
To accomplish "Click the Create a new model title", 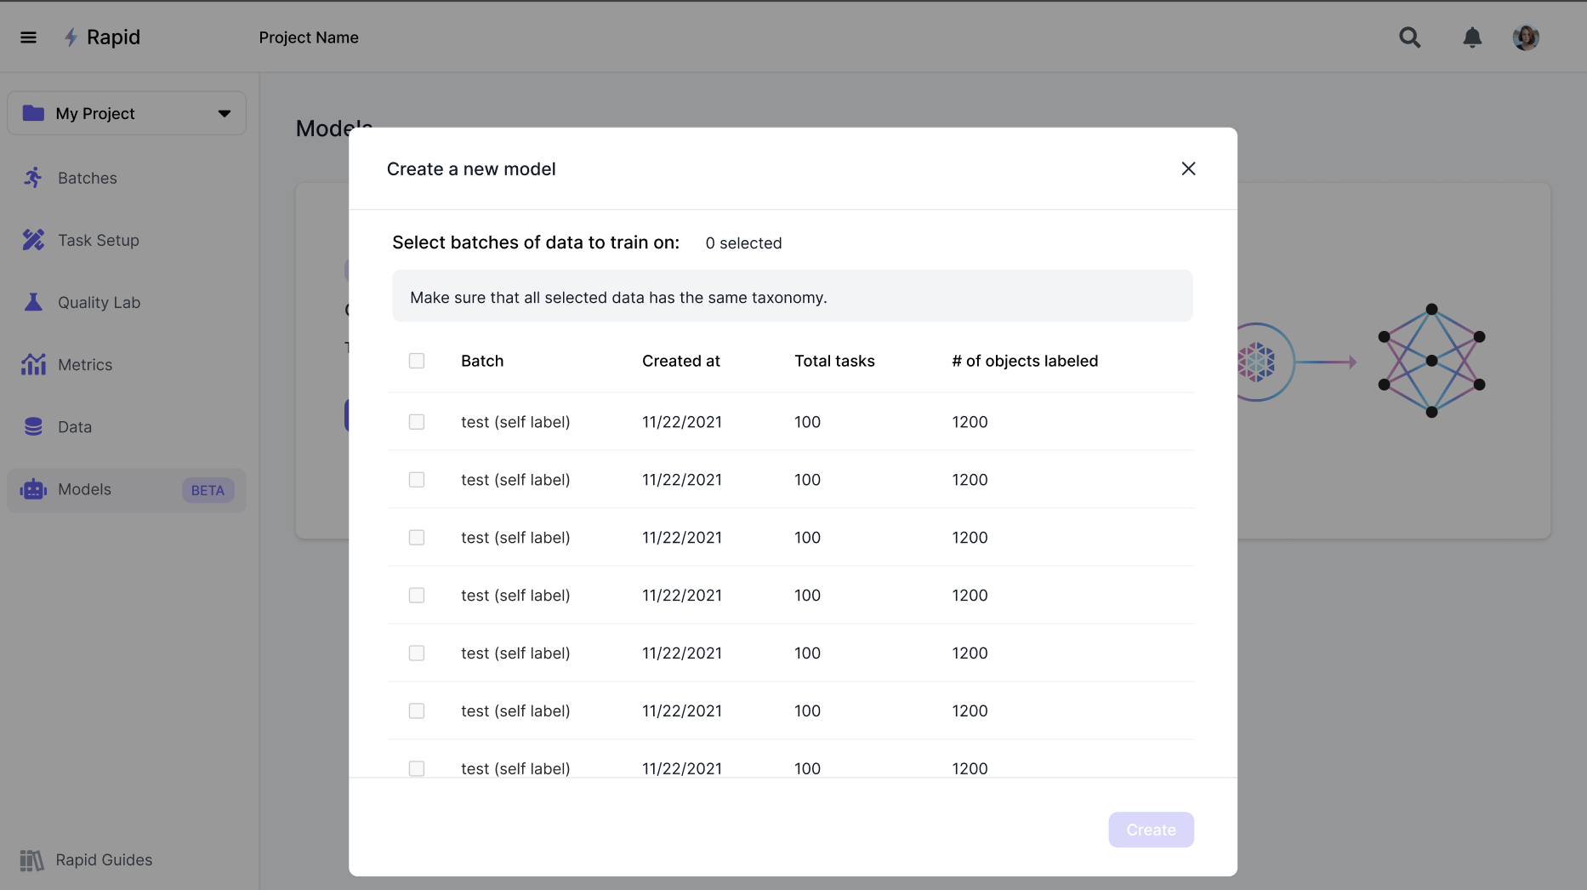I will pos(471,169).
